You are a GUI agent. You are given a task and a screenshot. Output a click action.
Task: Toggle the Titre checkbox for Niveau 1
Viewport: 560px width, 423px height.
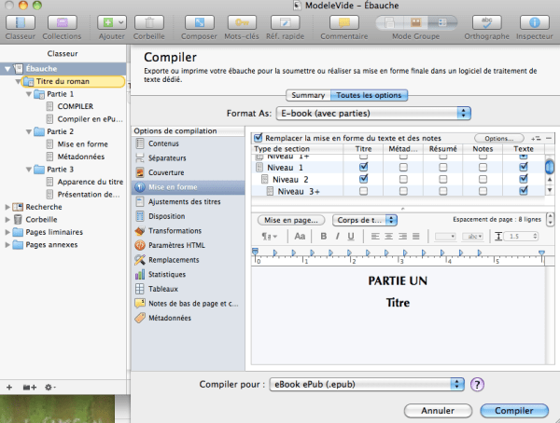pos(363,167)
